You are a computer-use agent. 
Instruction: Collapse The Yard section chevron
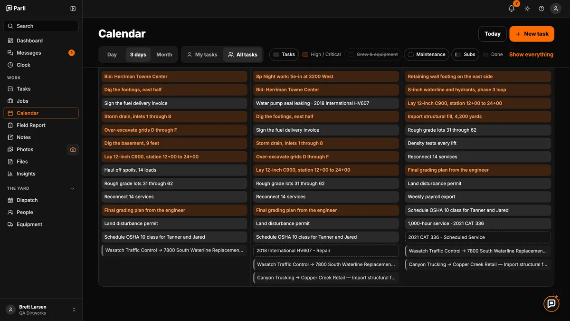coord(73,188)
